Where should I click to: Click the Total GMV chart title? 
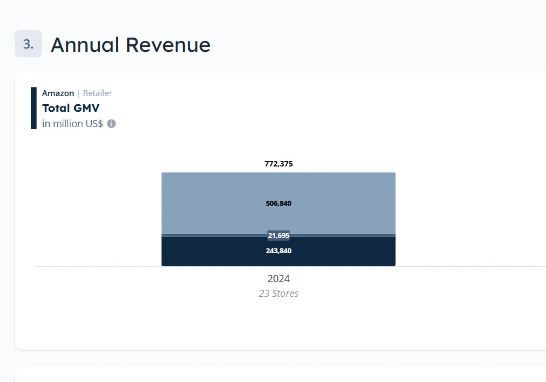tap(70, 108)
